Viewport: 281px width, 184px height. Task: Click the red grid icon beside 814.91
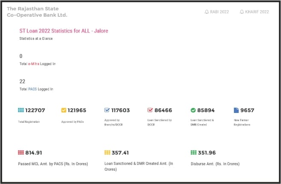(21, 152)
